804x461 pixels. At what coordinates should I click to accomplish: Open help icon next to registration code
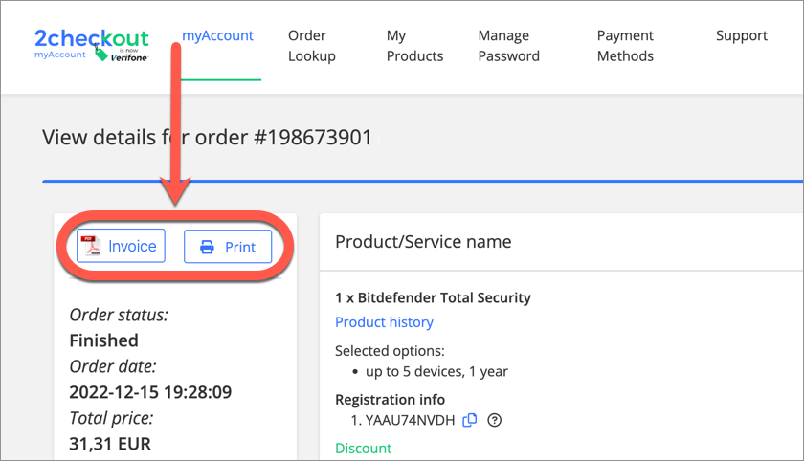[x=494, y=420]
